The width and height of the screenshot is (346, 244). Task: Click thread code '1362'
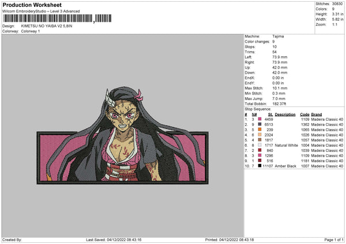pos(305,125)
